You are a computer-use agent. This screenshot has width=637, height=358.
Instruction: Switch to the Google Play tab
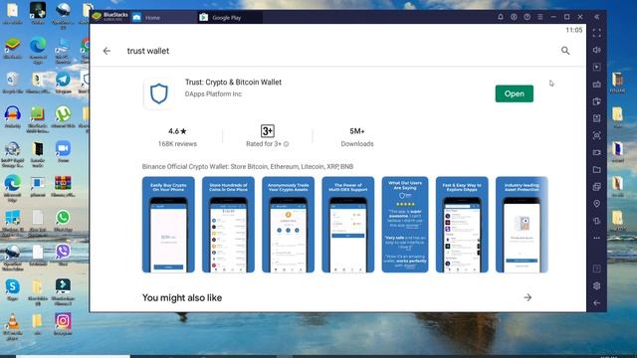pyautogui.click(x=230, y=18)
